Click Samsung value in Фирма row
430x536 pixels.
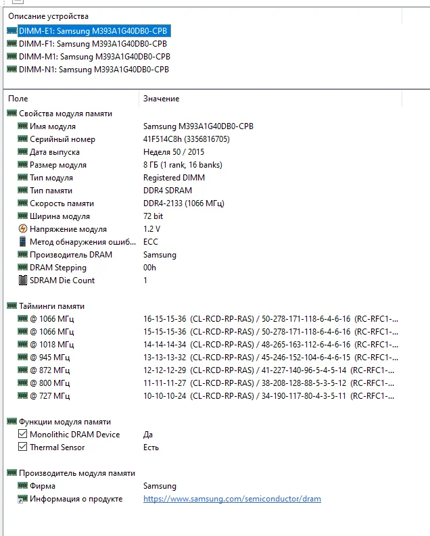[x=160, y=486]
